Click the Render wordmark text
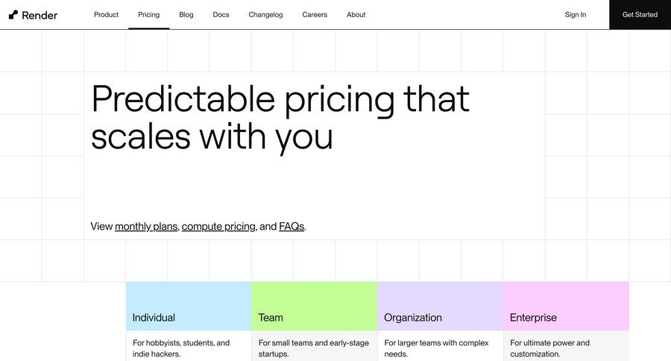Image resolution: width=671 pixels, height=361 pixels. 40,15
